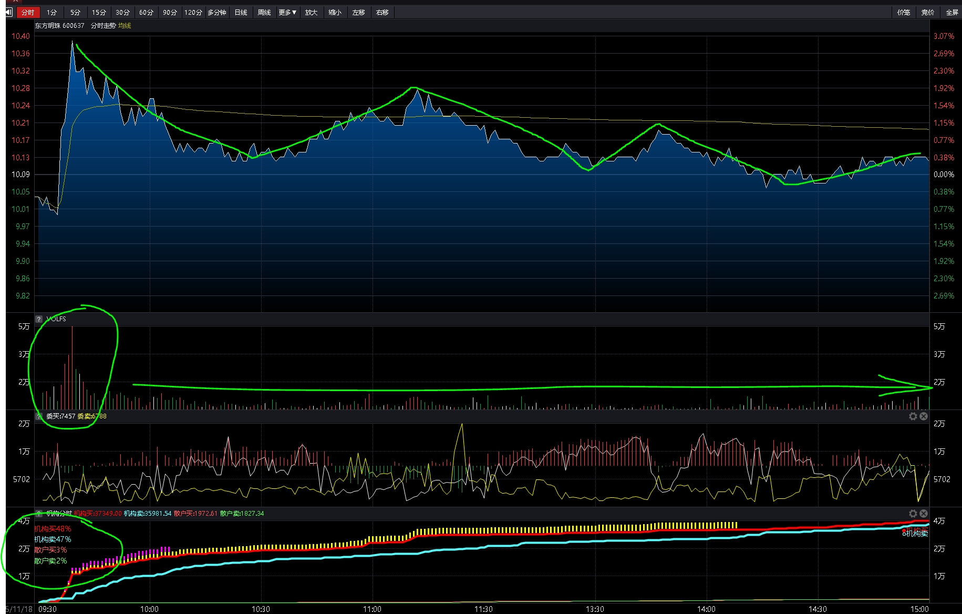Close the 机构分时 indicator panel
The width and height of the screenshot is (962, 614).
(x=923, y=514)
